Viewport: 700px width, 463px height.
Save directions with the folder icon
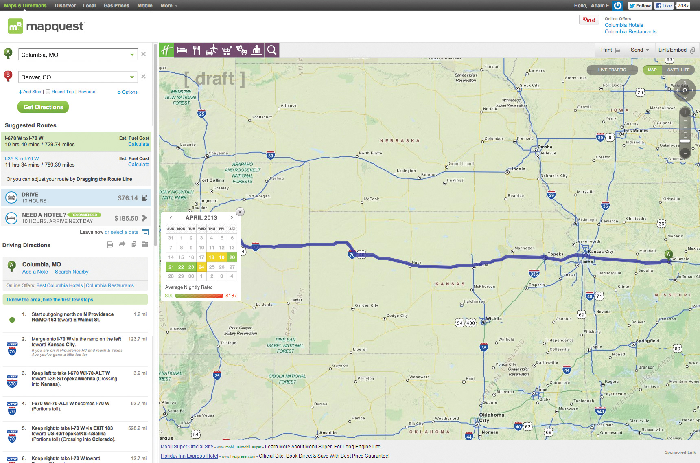pos(145,244)
